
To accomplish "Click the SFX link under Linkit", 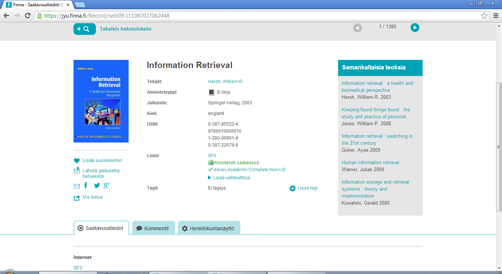I will (212, 156).
